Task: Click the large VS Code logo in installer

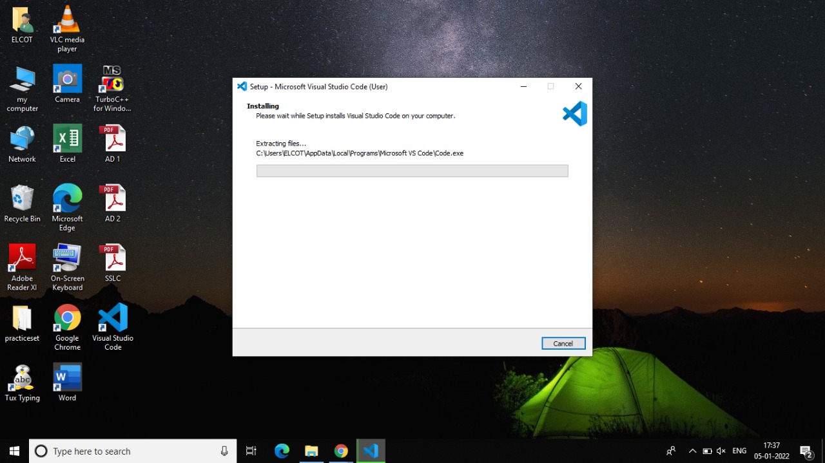Action: (575, 113)
